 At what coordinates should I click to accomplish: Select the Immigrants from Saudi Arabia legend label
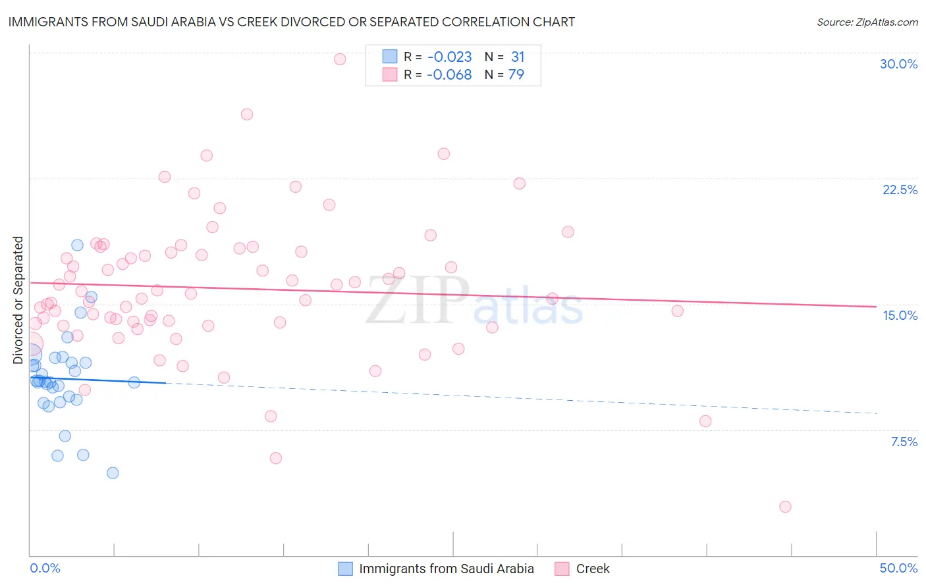pyautogui.click(x=447, y=569)
